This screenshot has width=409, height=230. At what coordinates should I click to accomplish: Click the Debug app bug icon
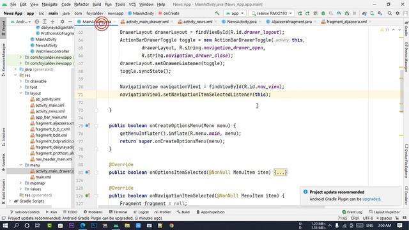[x=323, y=13]
